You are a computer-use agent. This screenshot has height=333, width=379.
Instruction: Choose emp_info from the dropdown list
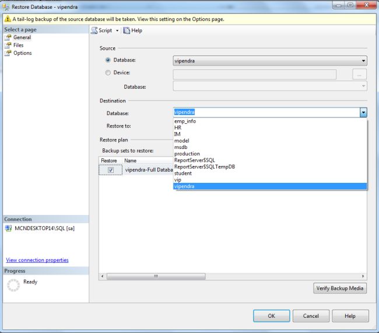click(270, 121)
